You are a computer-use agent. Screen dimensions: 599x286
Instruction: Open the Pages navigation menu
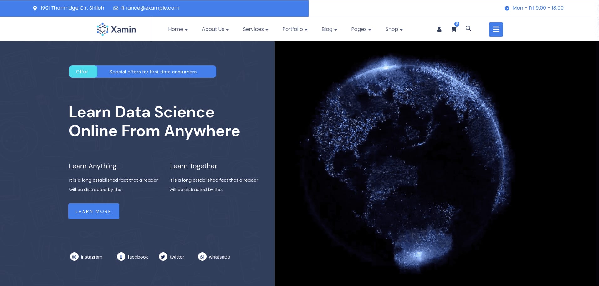361,29
